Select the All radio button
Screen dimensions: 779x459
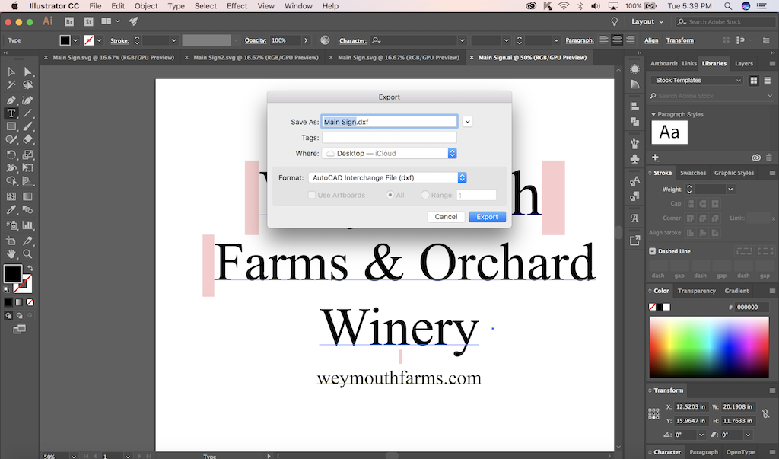point(390,195)
